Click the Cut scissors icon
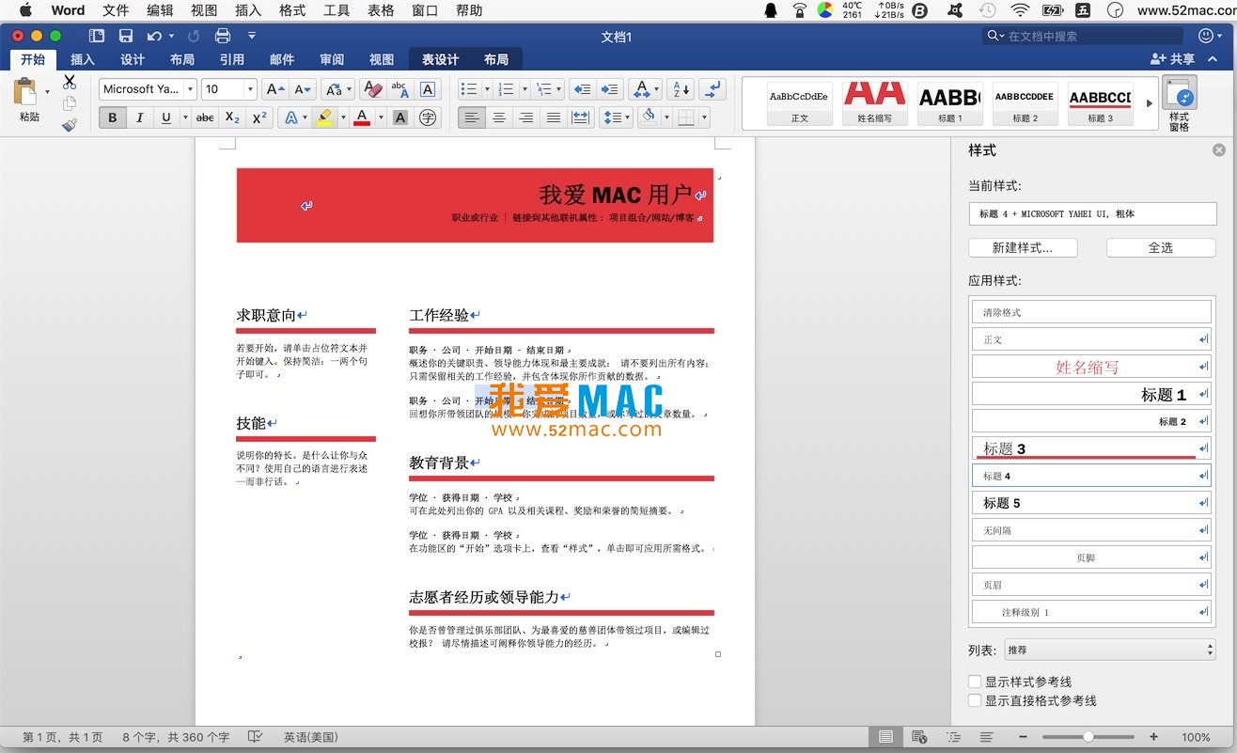The width and height of the screenshot is (1237, 753). point(70,83)
